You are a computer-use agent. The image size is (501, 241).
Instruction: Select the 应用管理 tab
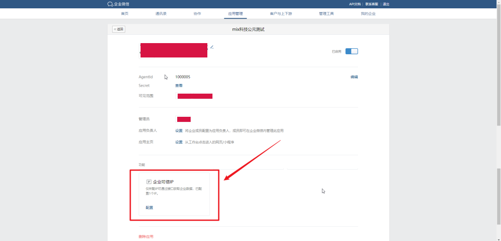(236, 14)
